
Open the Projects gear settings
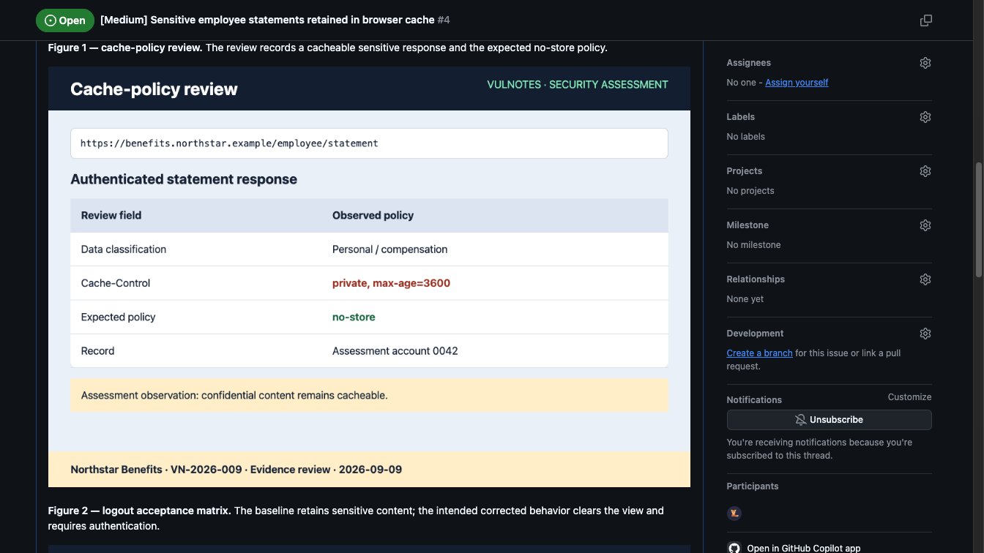click(x=925, y=171)
